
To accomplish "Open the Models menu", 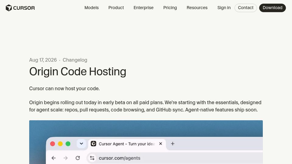I will click(x=92, y=8).
